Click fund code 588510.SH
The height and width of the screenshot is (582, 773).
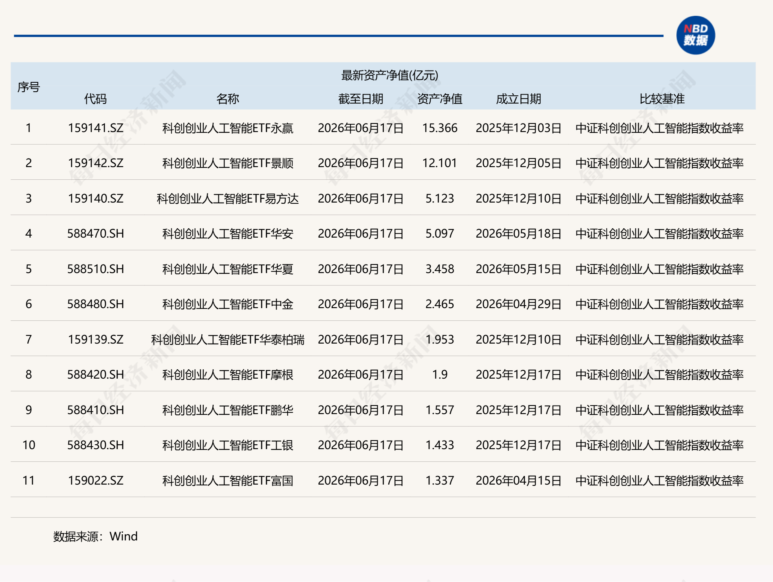pyautogui.click(x=95, y=269)
